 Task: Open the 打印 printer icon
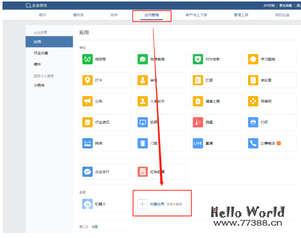click(x=253, y=122)
